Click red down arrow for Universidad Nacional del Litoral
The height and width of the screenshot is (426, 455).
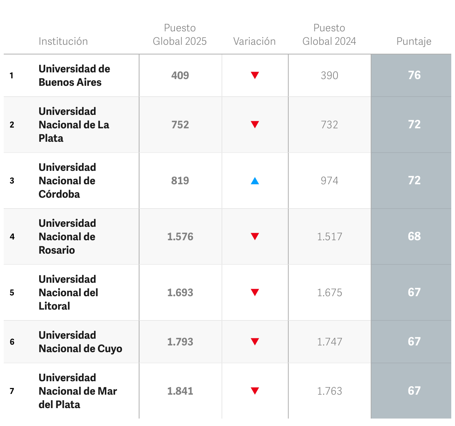(x=255, y=292)
